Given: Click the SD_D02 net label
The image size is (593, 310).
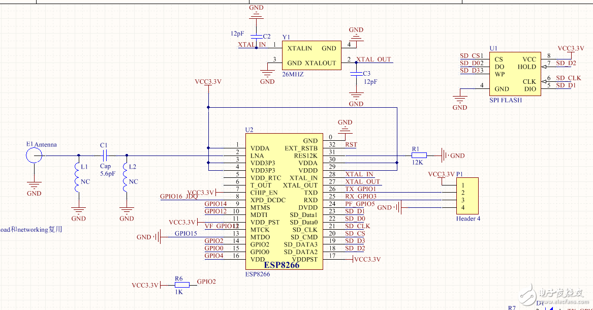Looking at the screenshot, I should click(x=472, y=63).
